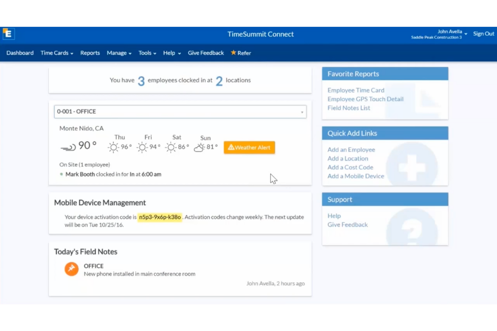Click the Weather Alert button

coord(249,147)
